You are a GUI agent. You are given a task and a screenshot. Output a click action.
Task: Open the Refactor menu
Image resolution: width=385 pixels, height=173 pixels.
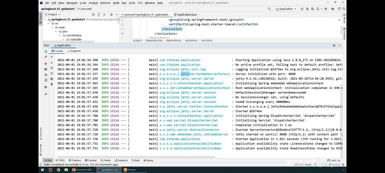(106, 3)
